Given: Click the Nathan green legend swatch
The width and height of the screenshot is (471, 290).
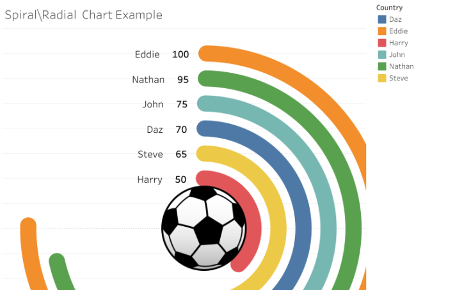Looking at the screenshot, I should coord(382,66).
